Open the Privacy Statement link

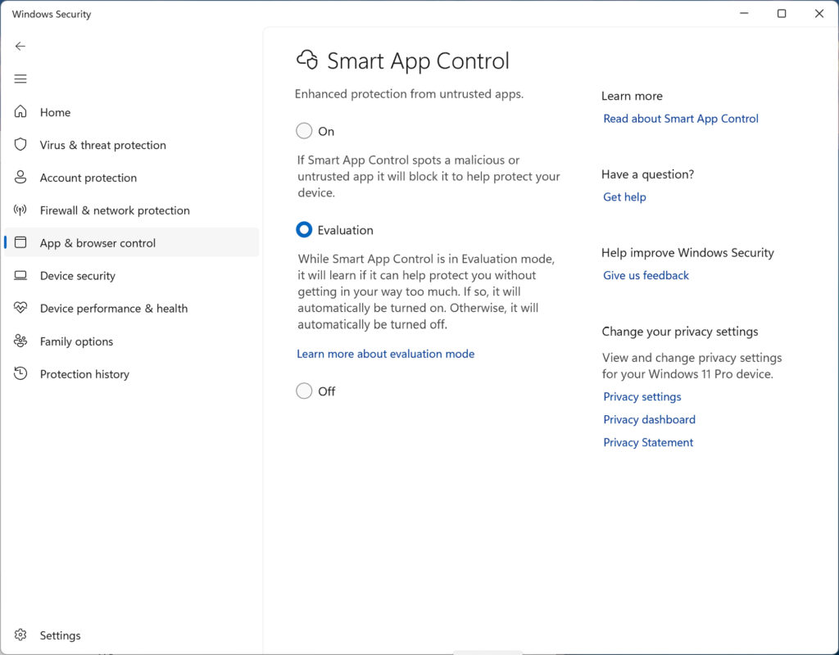coord(648,443)
